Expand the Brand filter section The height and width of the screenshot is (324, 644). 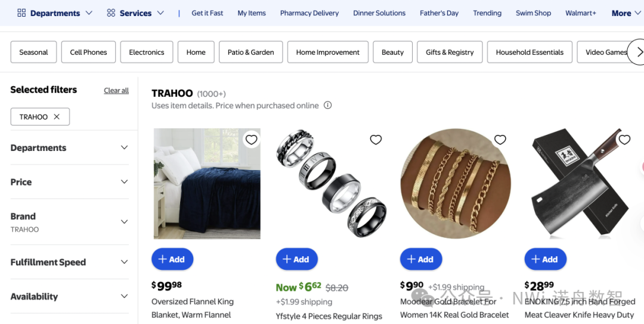(69, 222)
